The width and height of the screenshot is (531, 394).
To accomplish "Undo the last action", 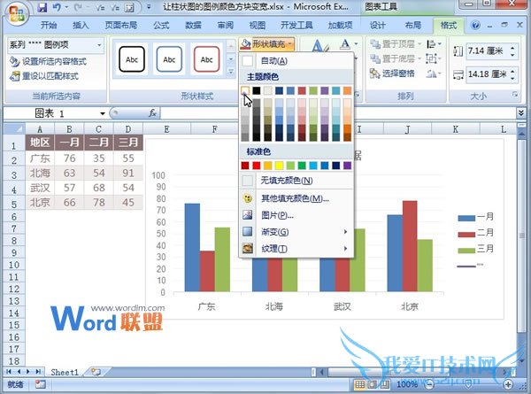I will [57, 7].
